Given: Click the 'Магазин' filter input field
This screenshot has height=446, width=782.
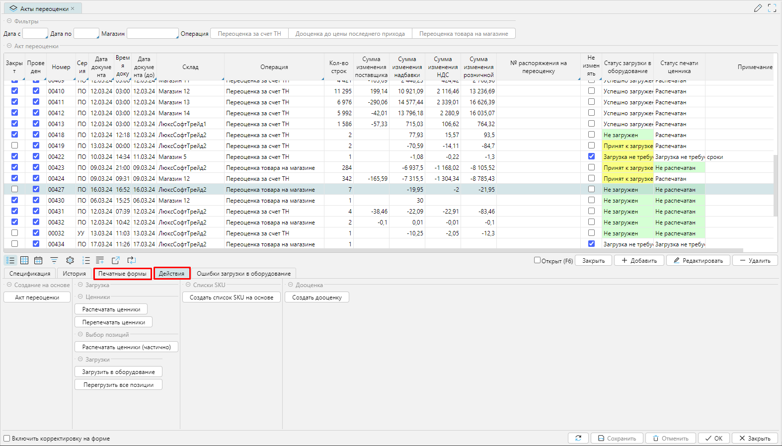Looking at the screenshot, I should click(152, 33).
